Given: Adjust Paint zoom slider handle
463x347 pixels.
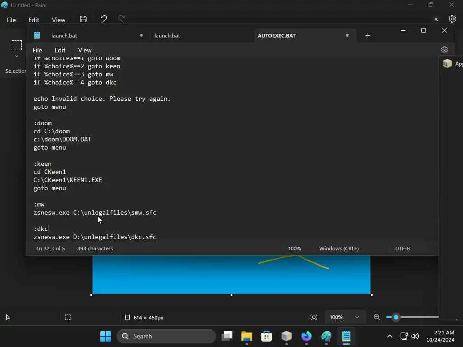Looking at the screenshot, I should click(396, 317).
